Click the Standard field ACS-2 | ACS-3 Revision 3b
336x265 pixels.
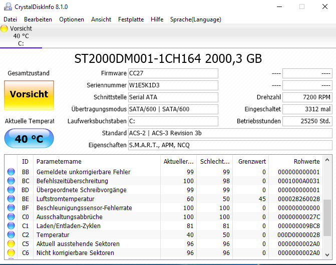(x=230, y=133)
